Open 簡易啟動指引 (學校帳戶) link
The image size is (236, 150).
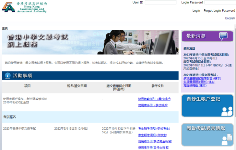(154, 99)
